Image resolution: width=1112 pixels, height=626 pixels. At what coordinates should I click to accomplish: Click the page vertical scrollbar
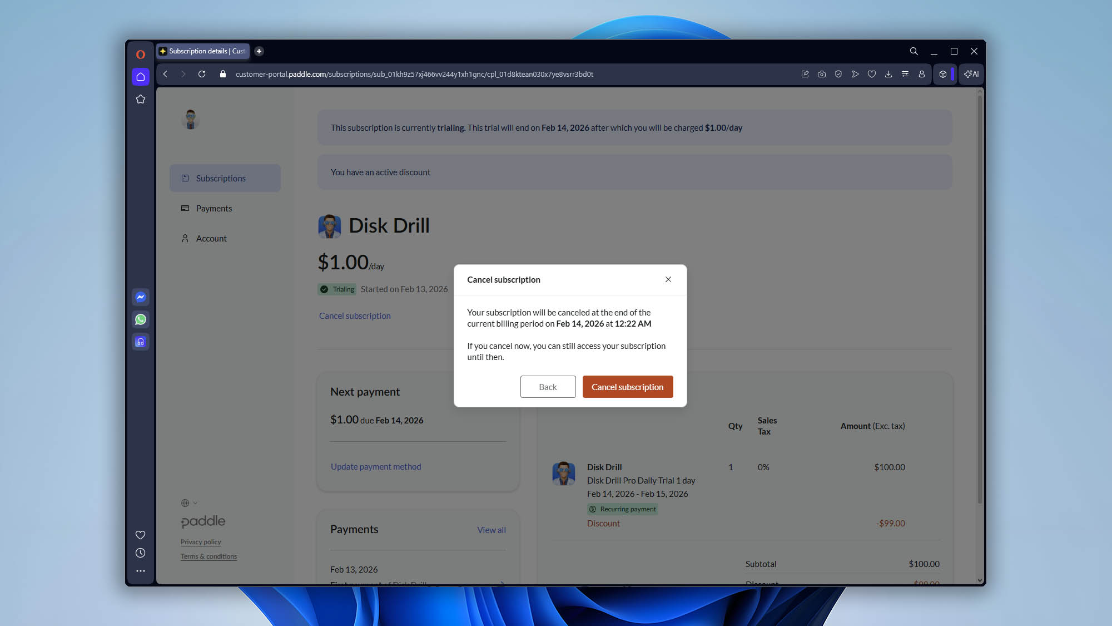pos(980,300)
